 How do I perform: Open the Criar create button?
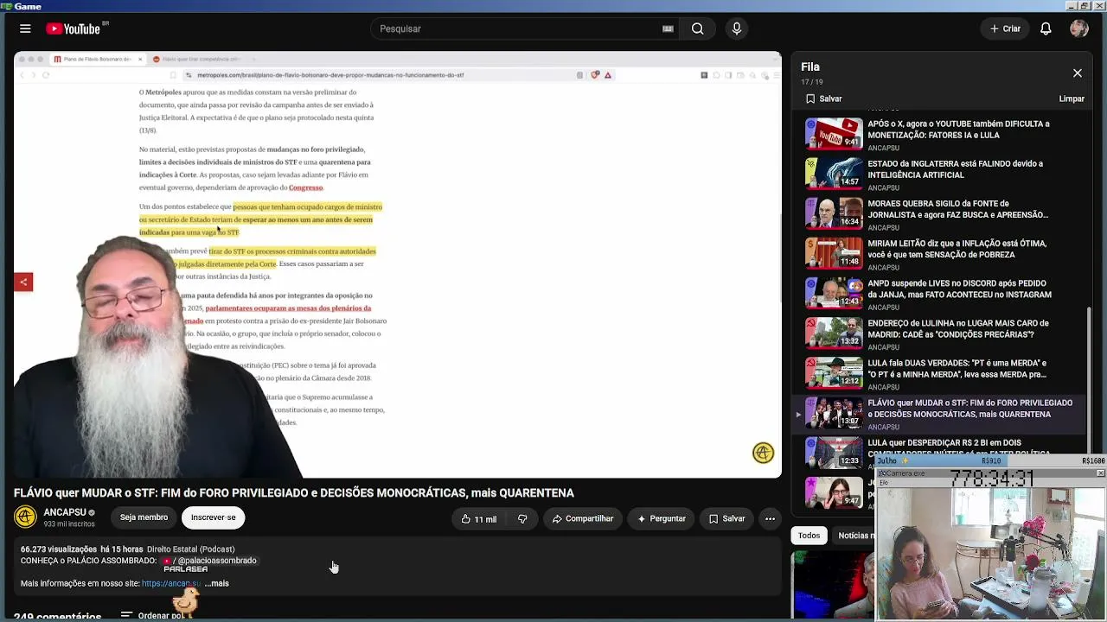point(1005,29)
